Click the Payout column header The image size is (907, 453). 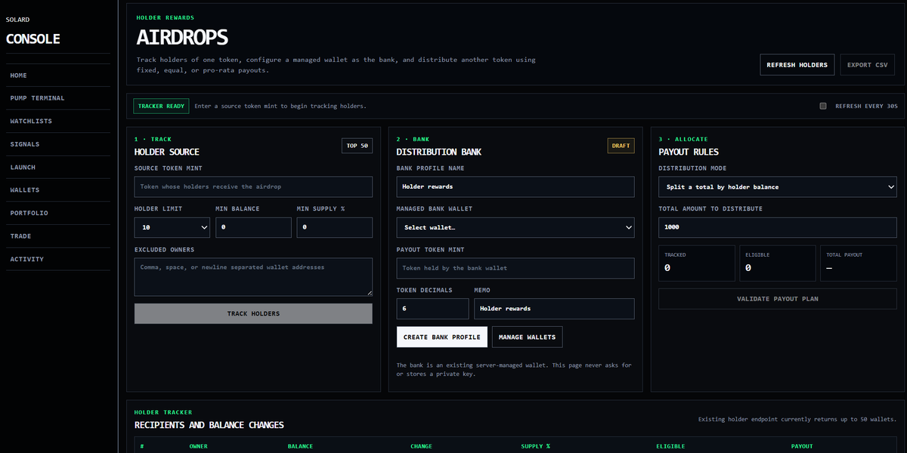(802, 446)
